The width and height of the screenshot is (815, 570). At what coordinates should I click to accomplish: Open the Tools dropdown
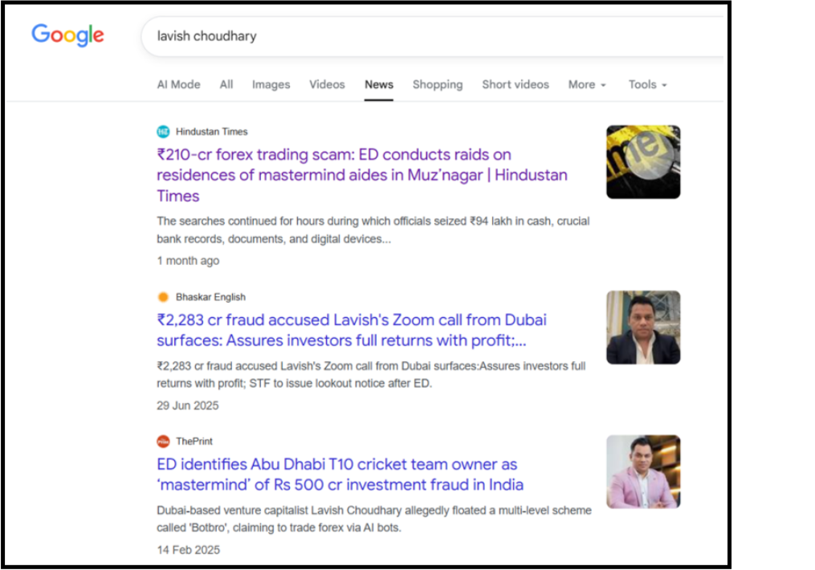(646, 84)
